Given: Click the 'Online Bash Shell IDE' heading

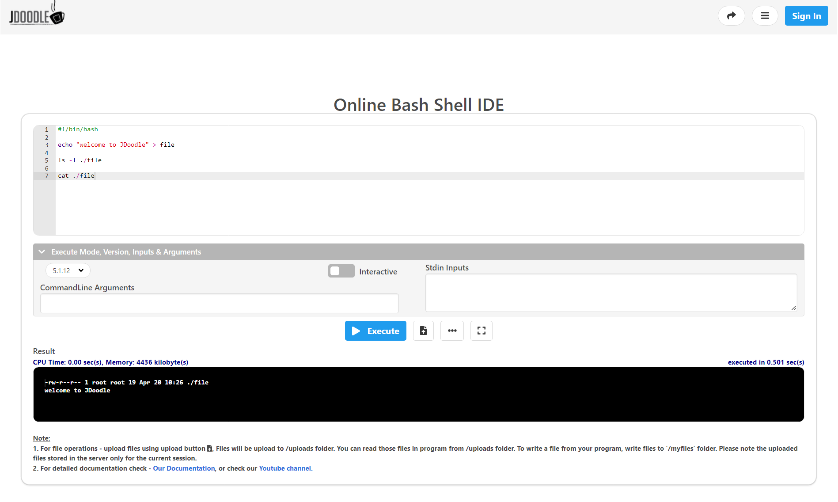Looking at the screenshot, I should tap(418, 105).
